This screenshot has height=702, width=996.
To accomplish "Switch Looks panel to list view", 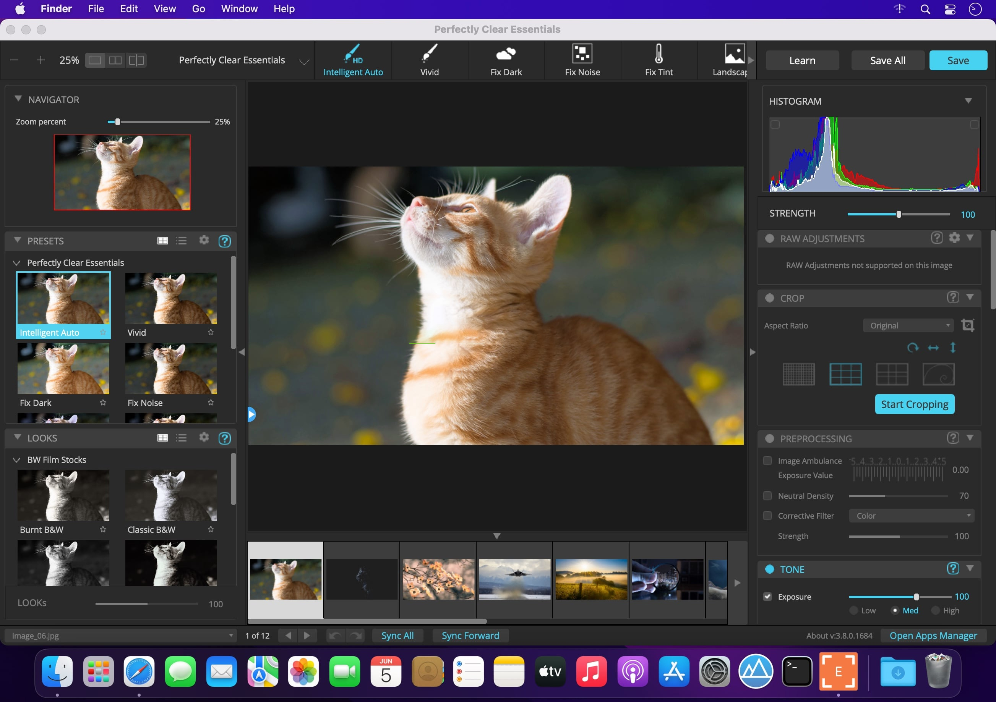I will 181,438.
